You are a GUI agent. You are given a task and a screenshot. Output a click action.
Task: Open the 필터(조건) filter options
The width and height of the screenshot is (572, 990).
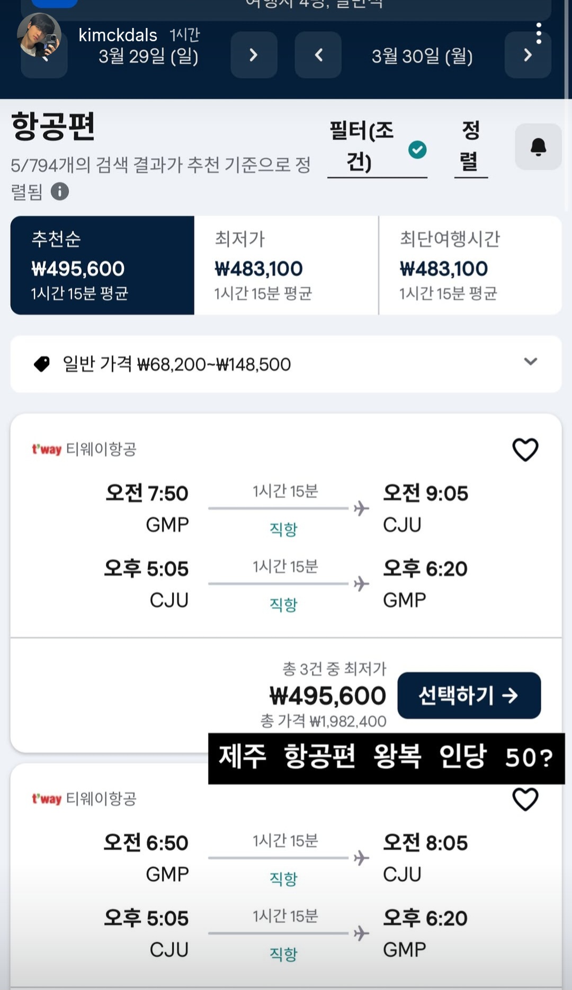362,146
